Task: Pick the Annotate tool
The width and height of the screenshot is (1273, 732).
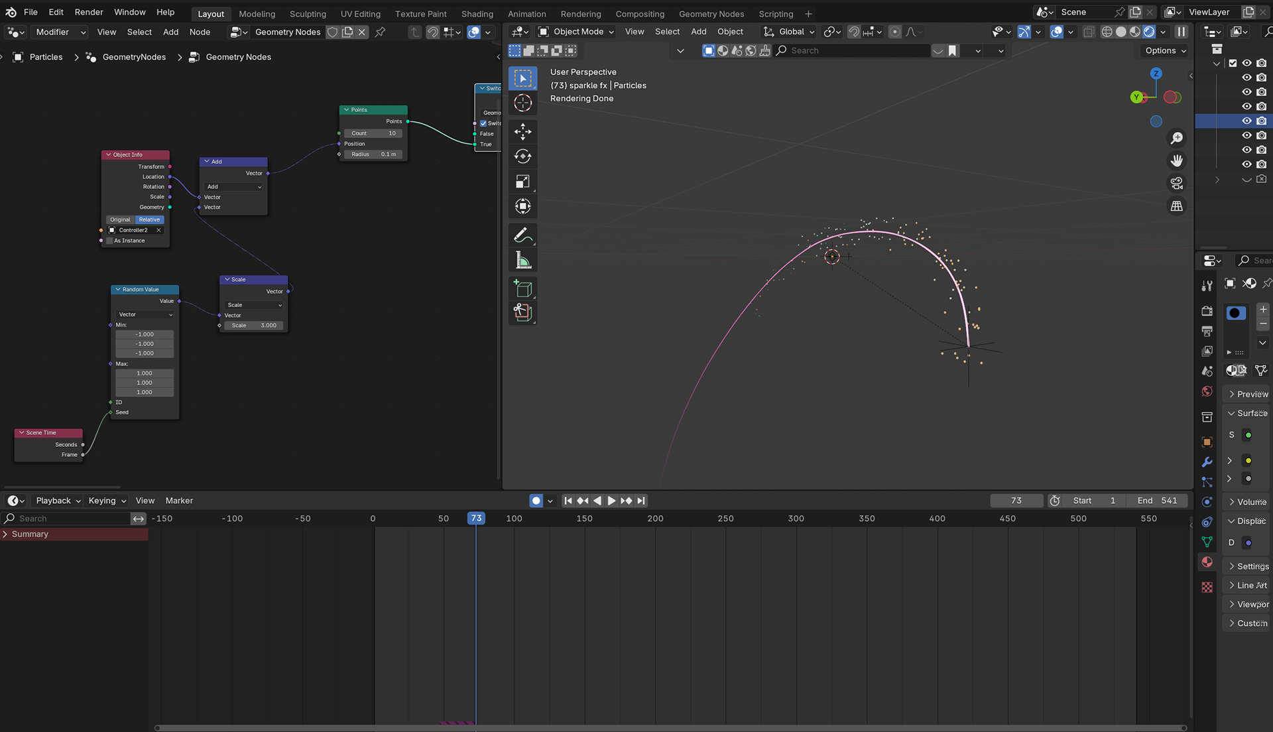Action: click(523, 234)
